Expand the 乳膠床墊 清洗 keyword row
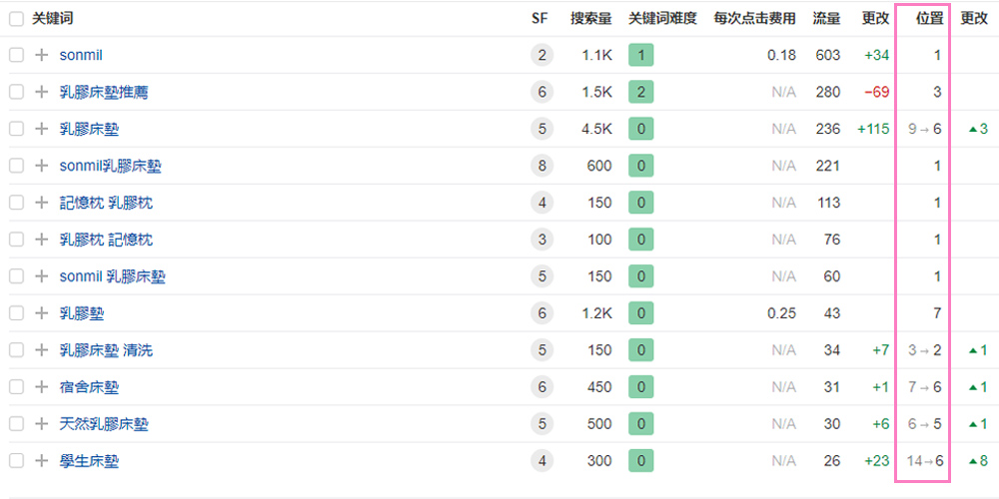 [x=41, y=351]
